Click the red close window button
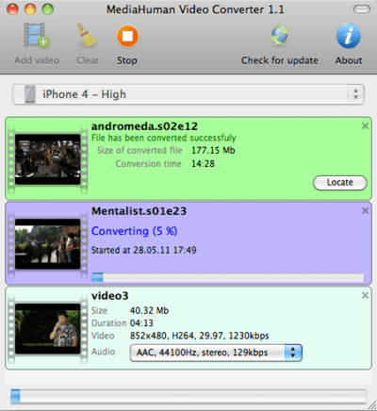 13,9
